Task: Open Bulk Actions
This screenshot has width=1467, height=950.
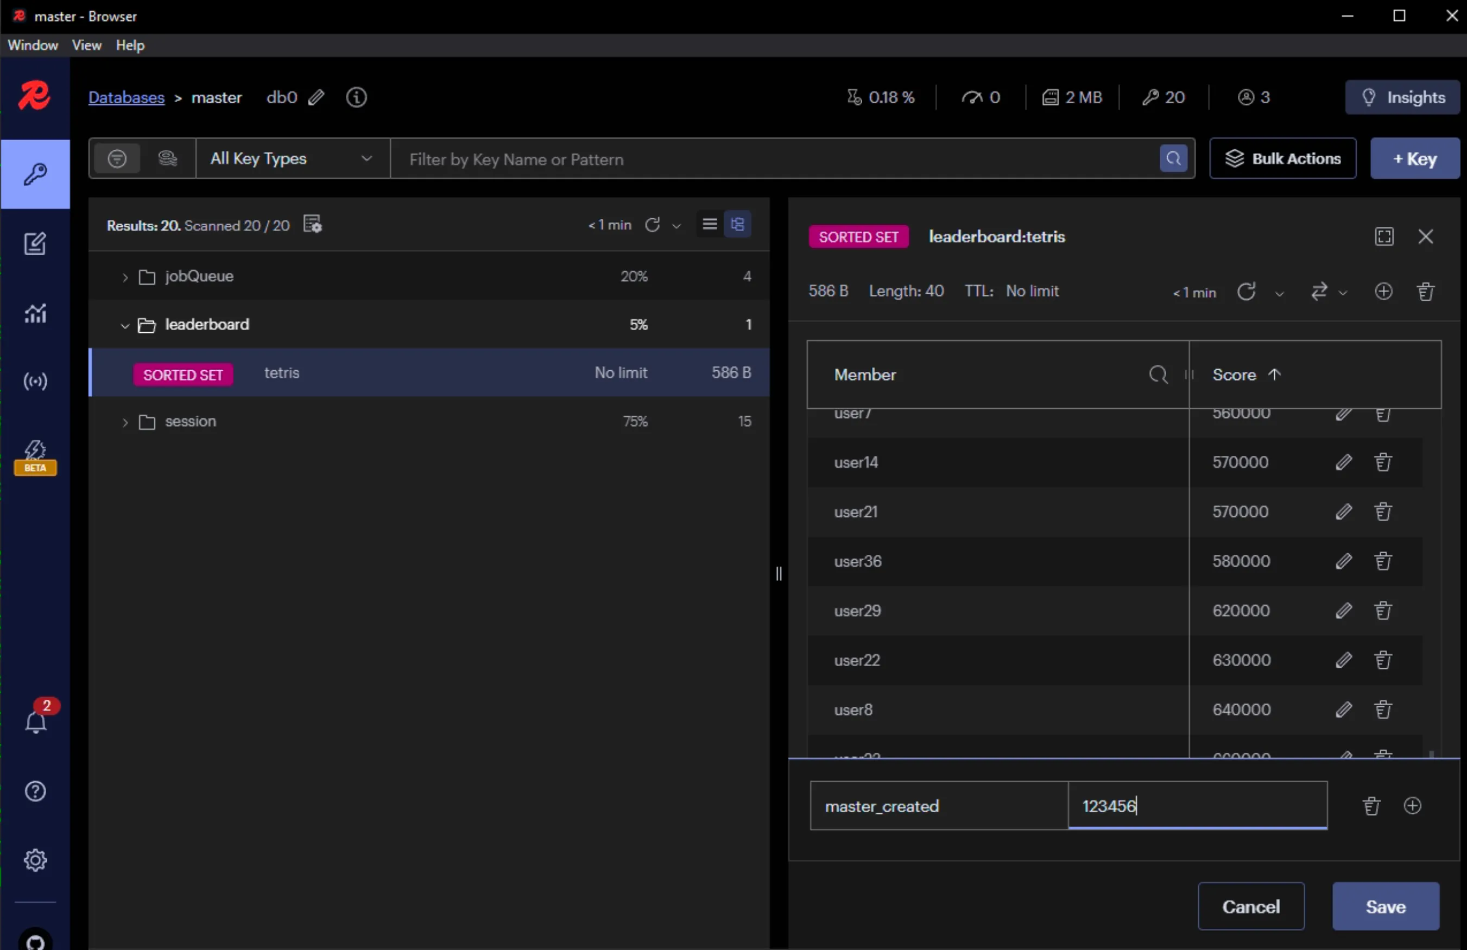Action: pos(1282,159)
